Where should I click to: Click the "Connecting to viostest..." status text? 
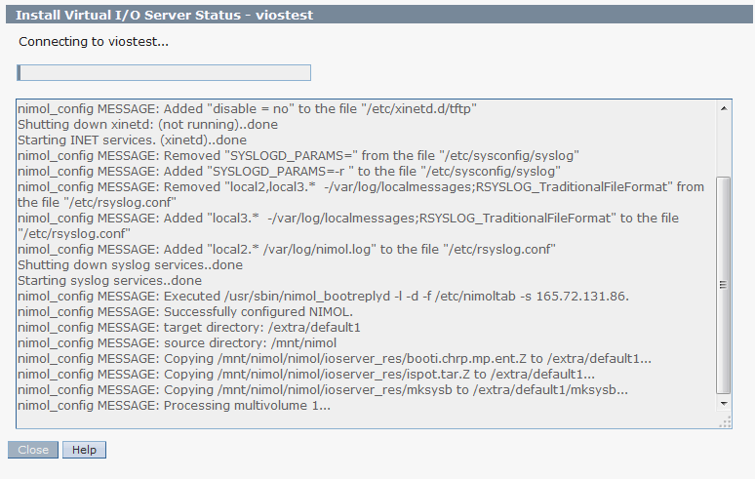click(94, 42)
